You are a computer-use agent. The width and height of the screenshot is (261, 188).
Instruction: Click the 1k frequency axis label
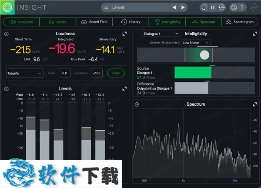(183, 181)
